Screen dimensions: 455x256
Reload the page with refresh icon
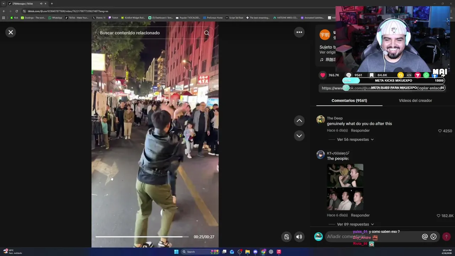point(16,11)
